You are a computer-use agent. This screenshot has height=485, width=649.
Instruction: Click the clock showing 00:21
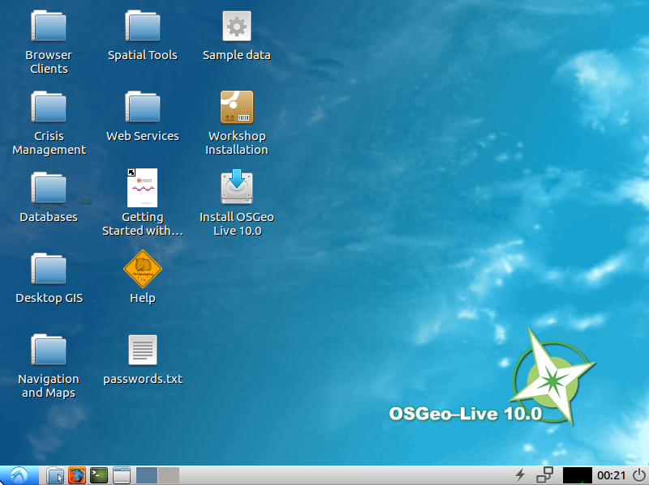(x=611, y=475)
